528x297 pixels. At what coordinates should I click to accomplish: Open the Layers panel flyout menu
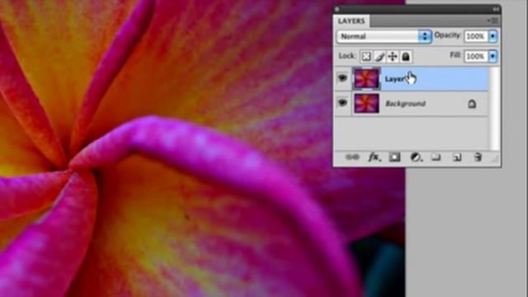pos(493,21)
